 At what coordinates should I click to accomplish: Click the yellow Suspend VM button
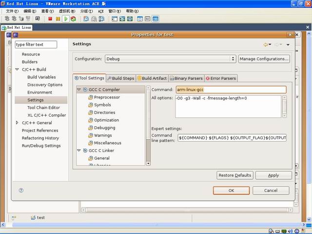coord(58,19)
